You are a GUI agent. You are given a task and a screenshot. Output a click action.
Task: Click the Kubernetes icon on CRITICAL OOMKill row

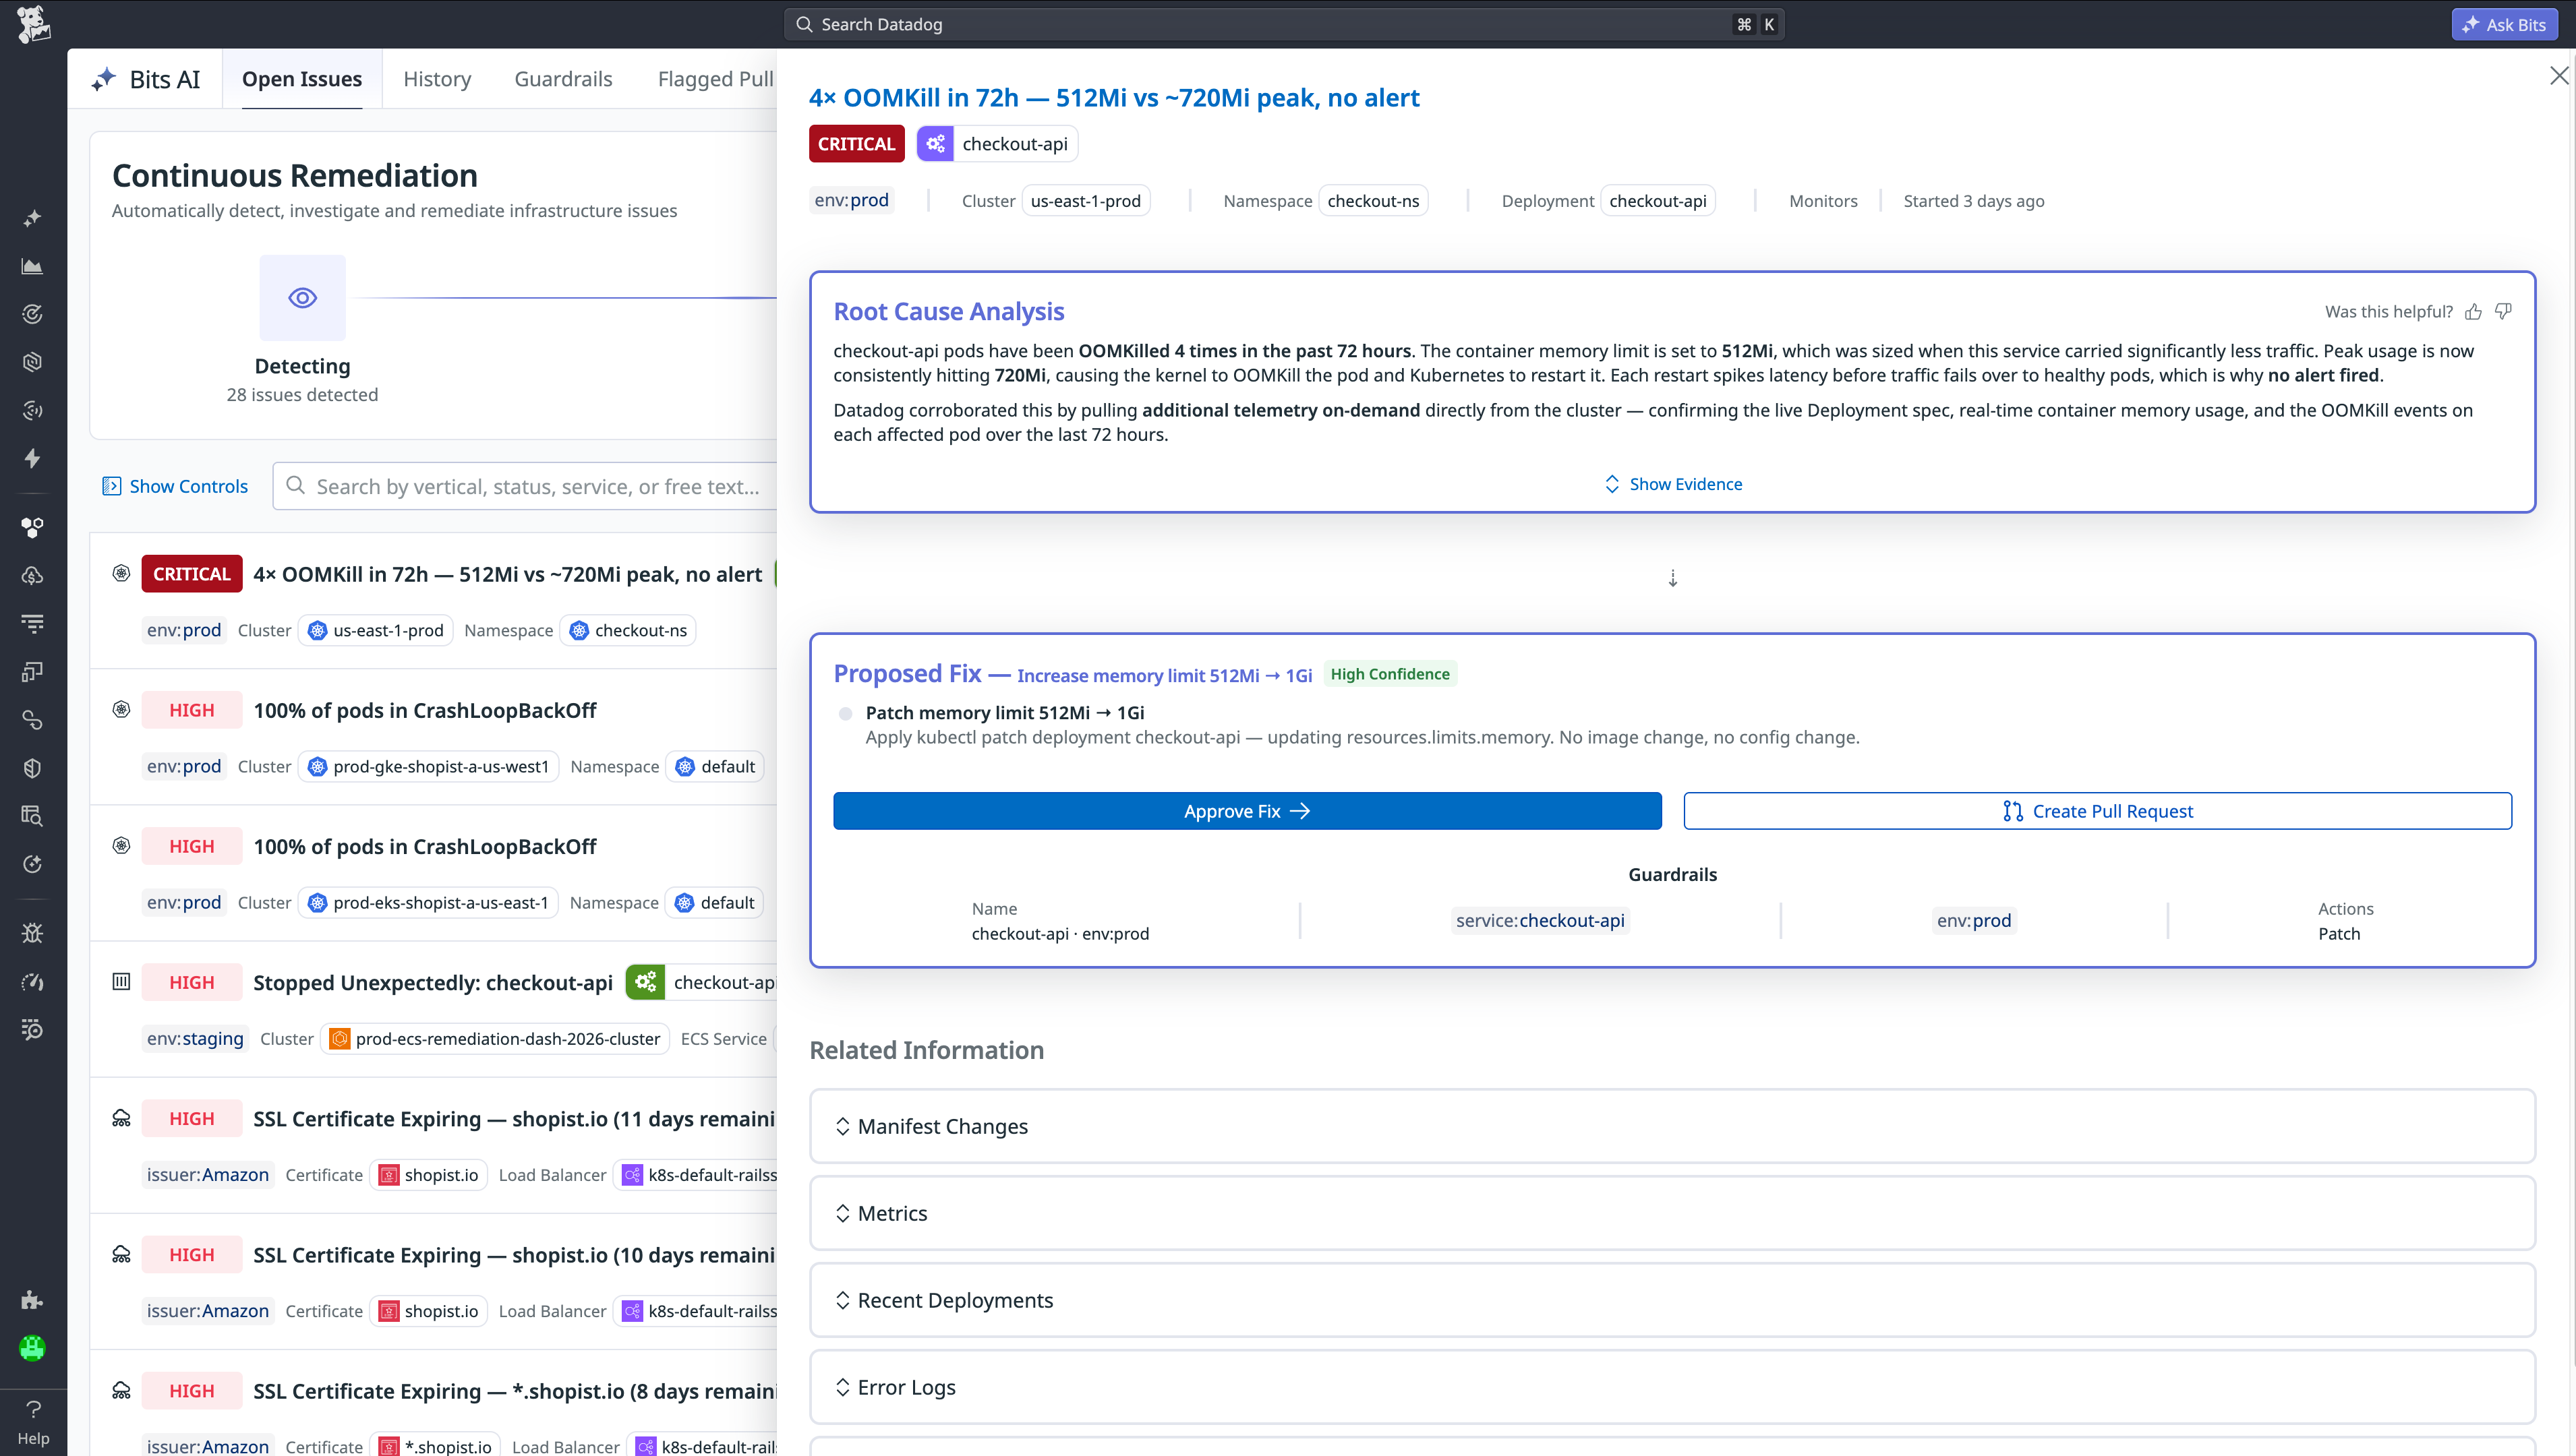[121, 573]
